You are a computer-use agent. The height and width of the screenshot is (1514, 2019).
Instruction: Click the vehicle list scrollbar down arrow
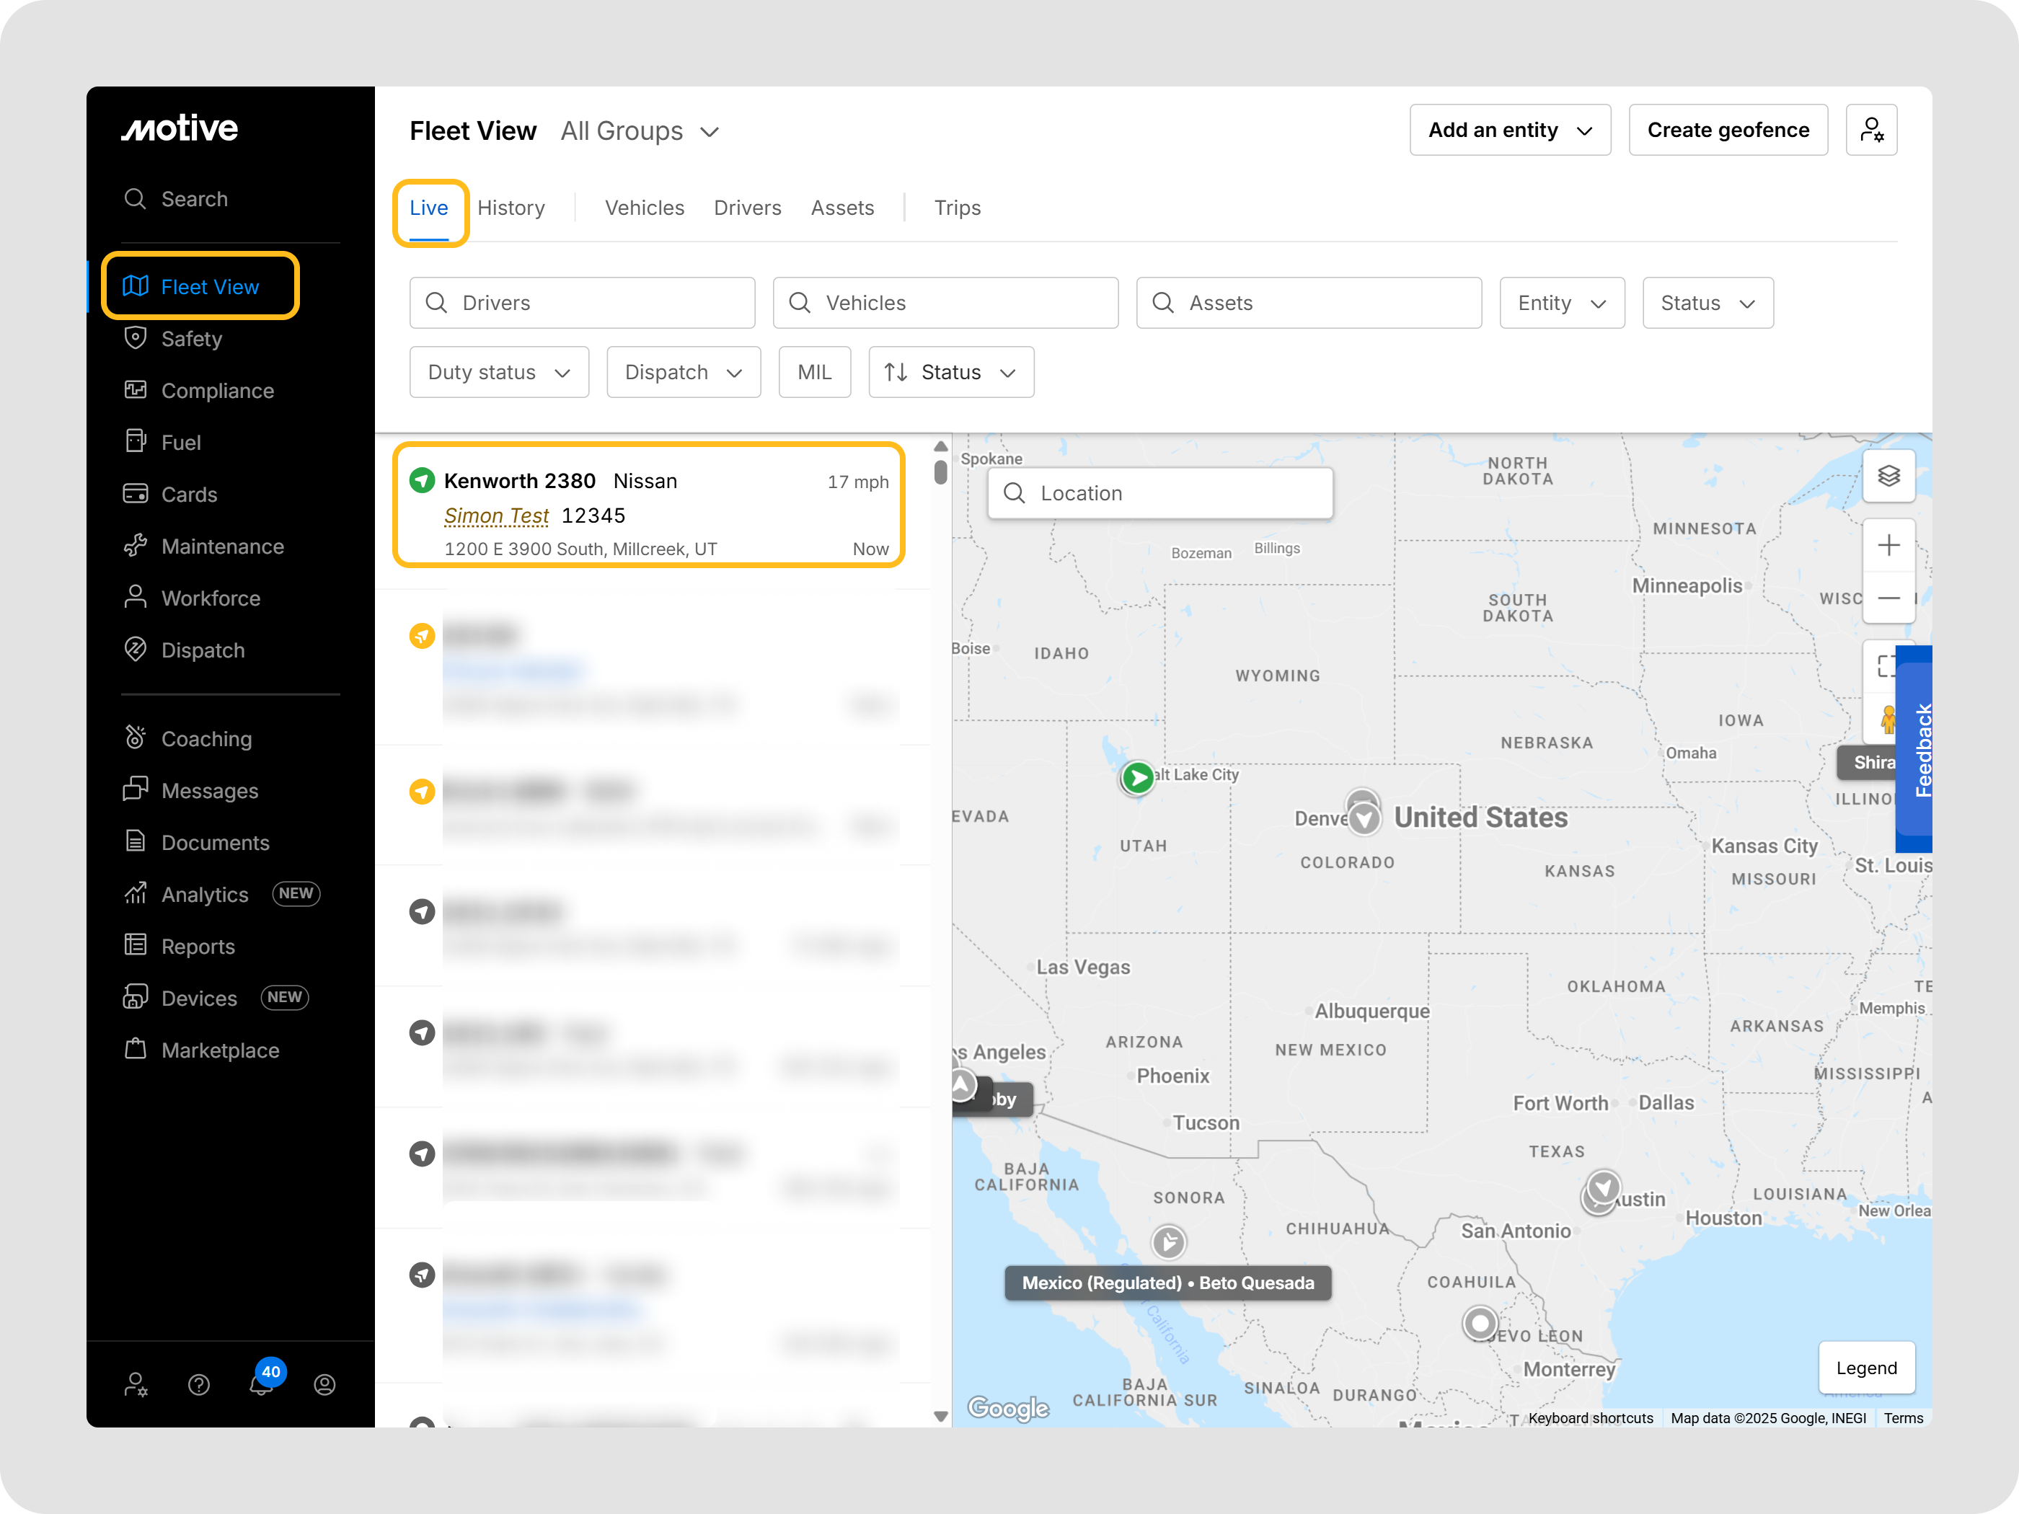click(x=940, y=1417)
